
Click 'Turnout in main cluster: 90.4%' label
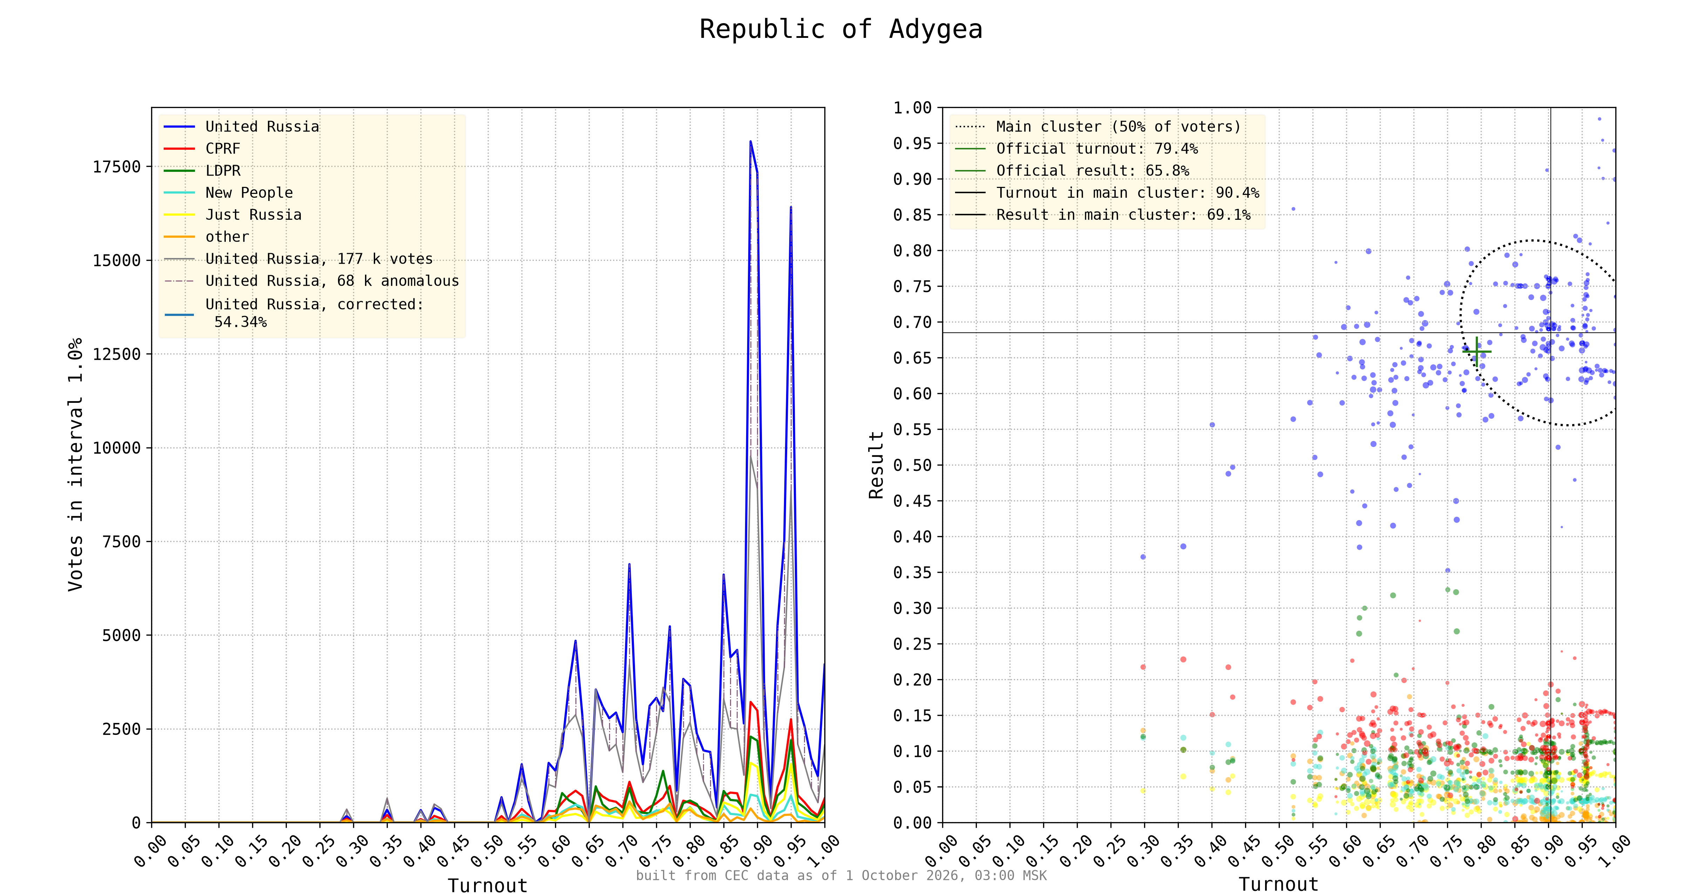pos(1128,193)
